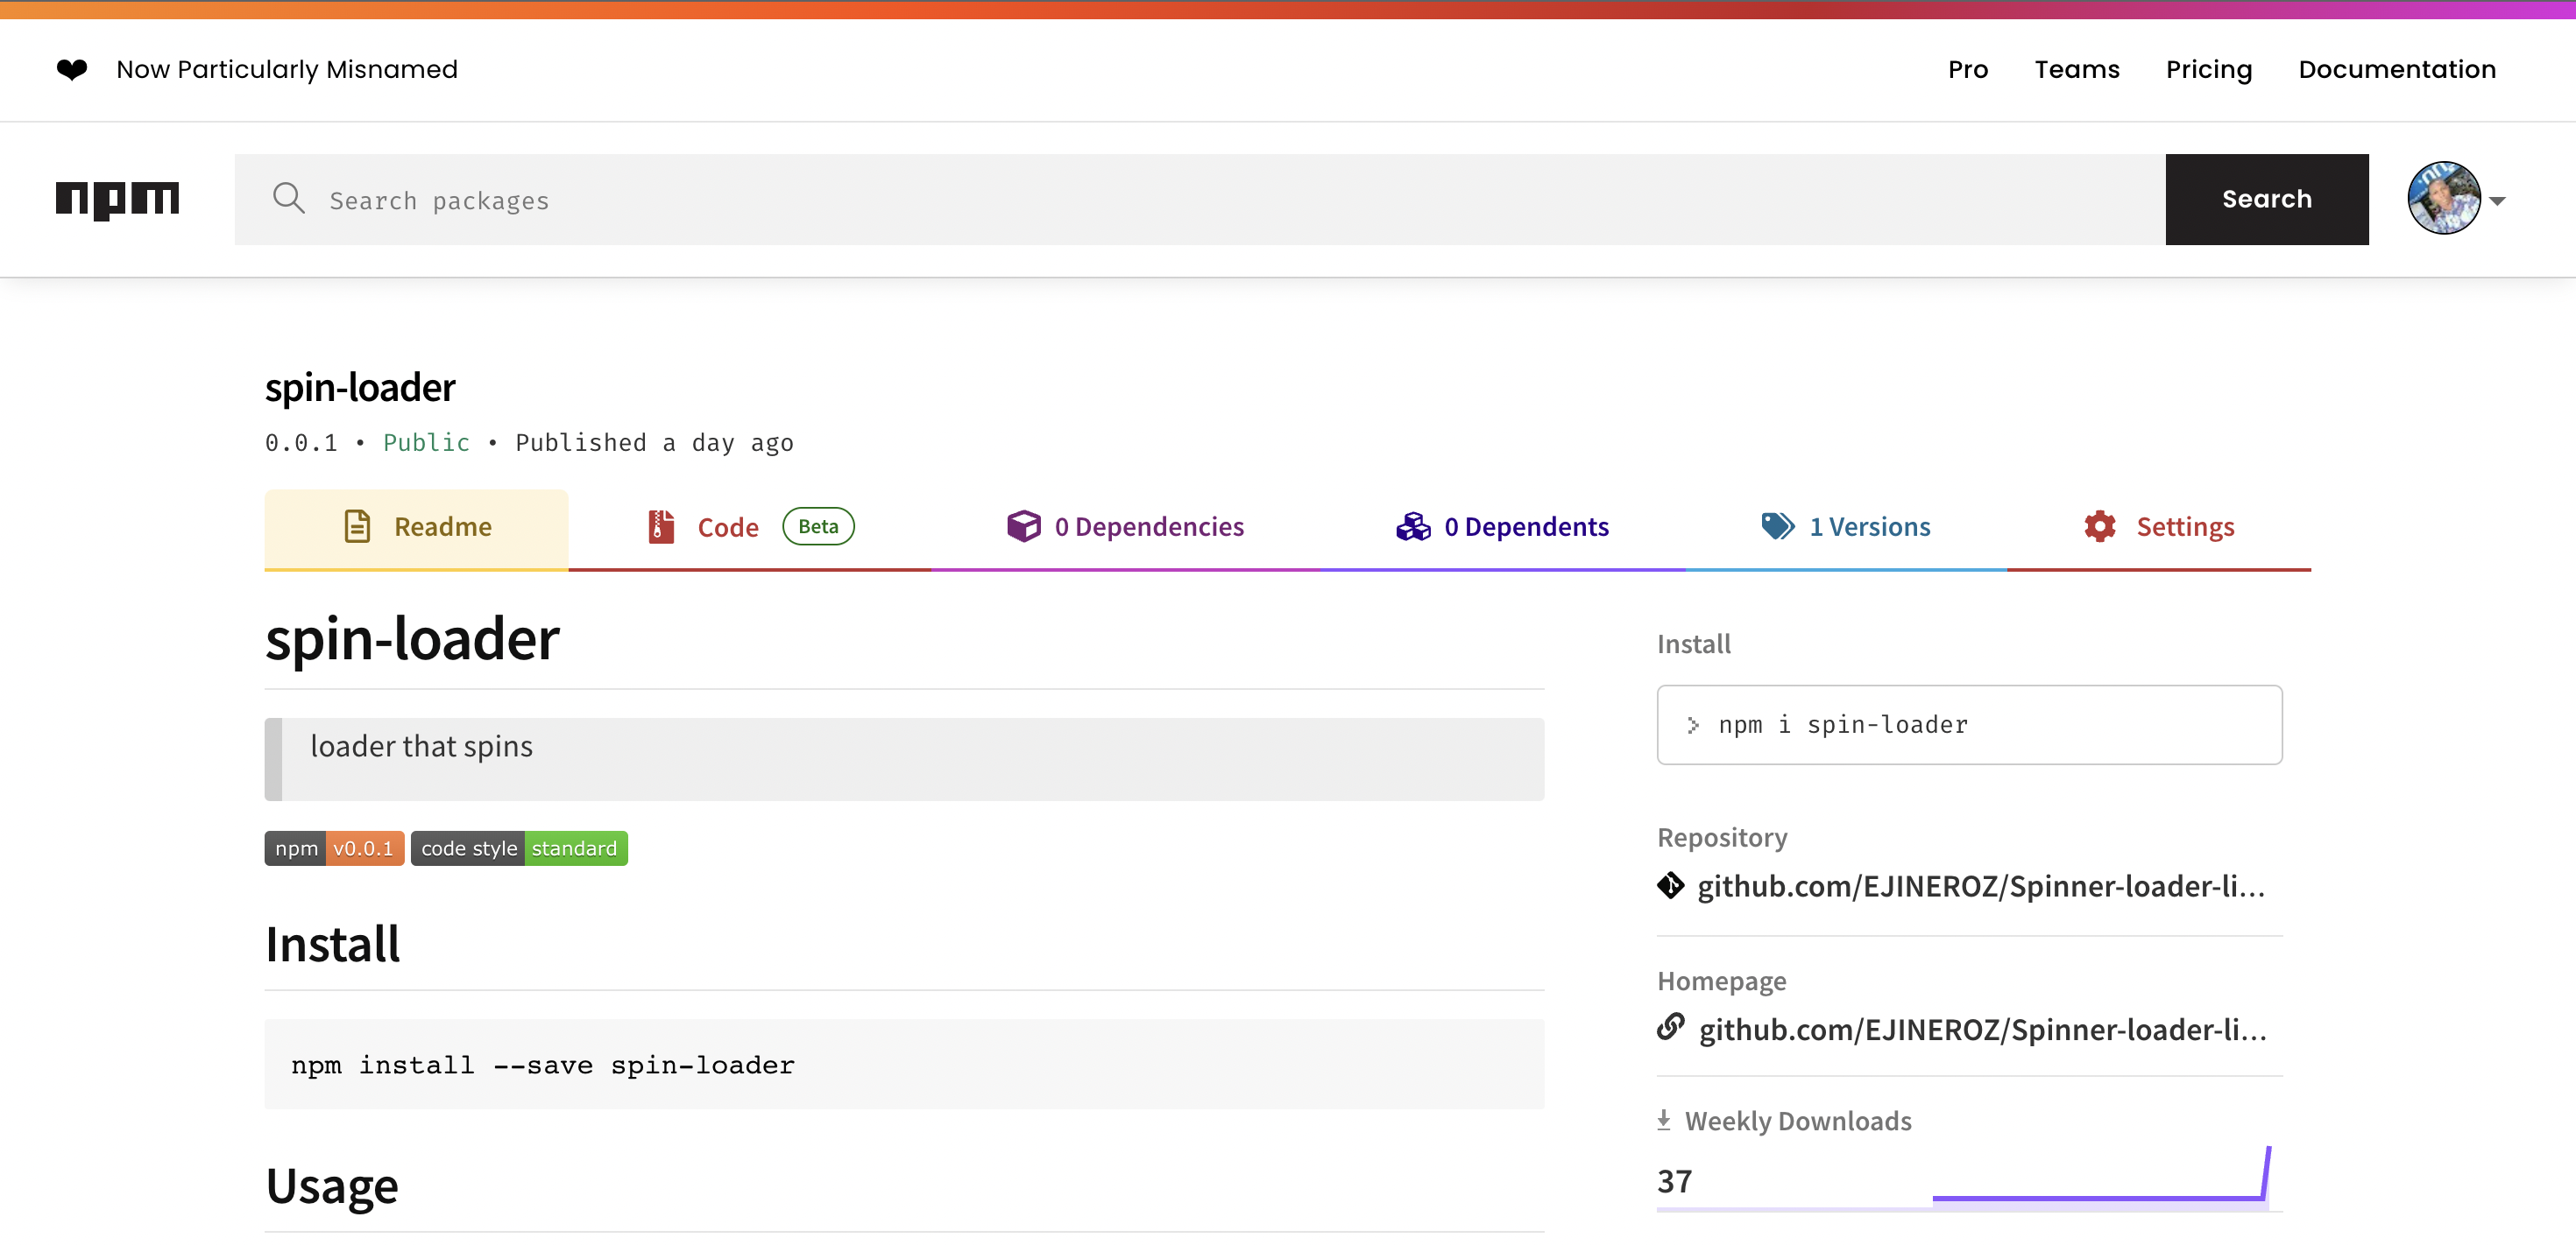The image size is (2576, 1245).
Task: Click the 'Repository' label
Action: coord(1722,837)
